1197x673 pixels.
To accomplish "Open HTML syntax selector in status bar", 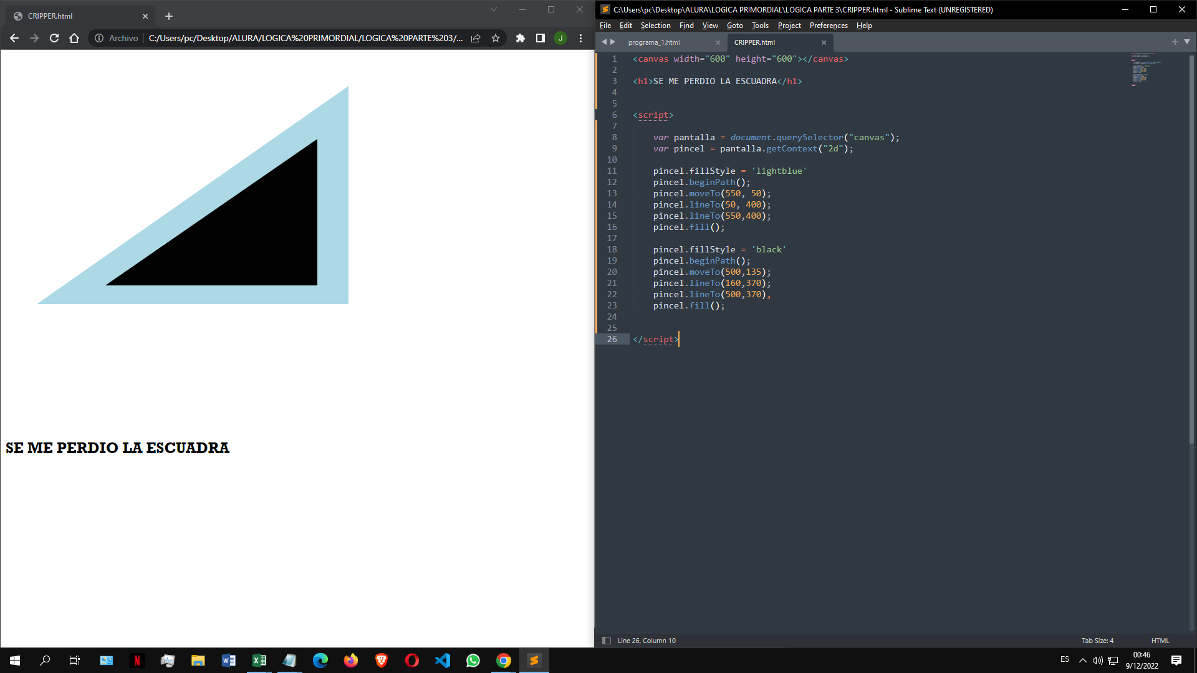I will click(1160, 641).
